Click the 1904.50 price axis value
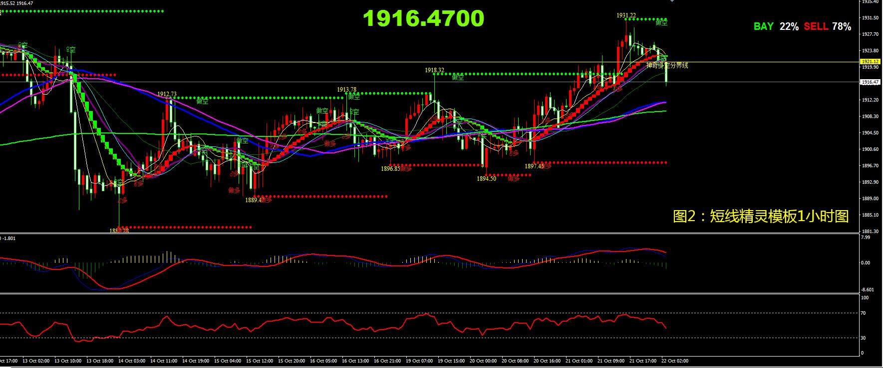This screenshot has width=883, height=368. (870, 133)
